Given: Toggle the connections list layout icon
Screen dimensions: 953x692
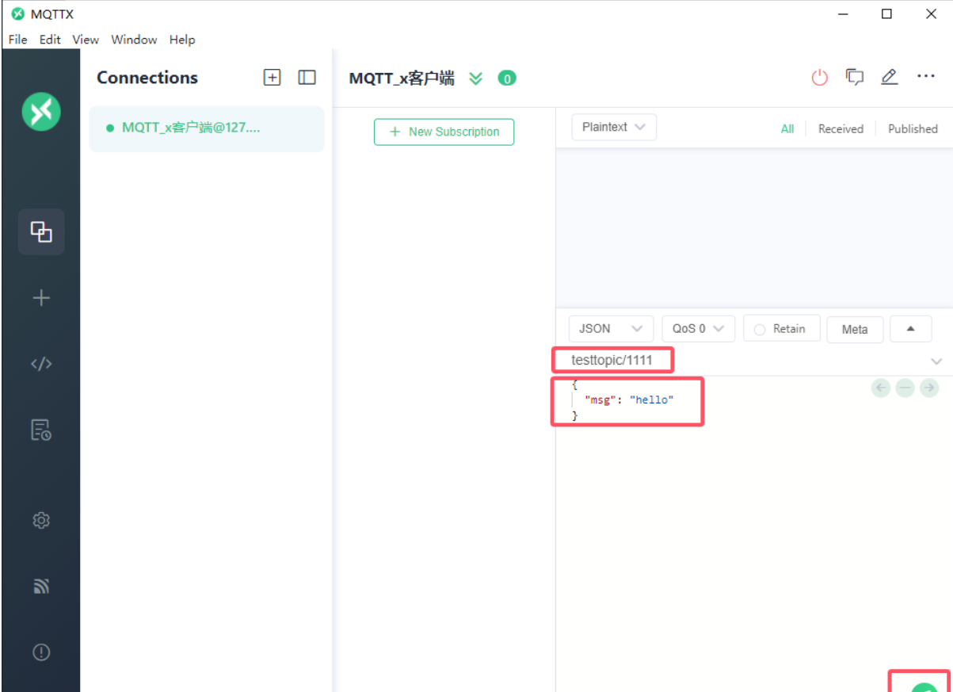Looking at the screenshot, I should coord(307,78).
